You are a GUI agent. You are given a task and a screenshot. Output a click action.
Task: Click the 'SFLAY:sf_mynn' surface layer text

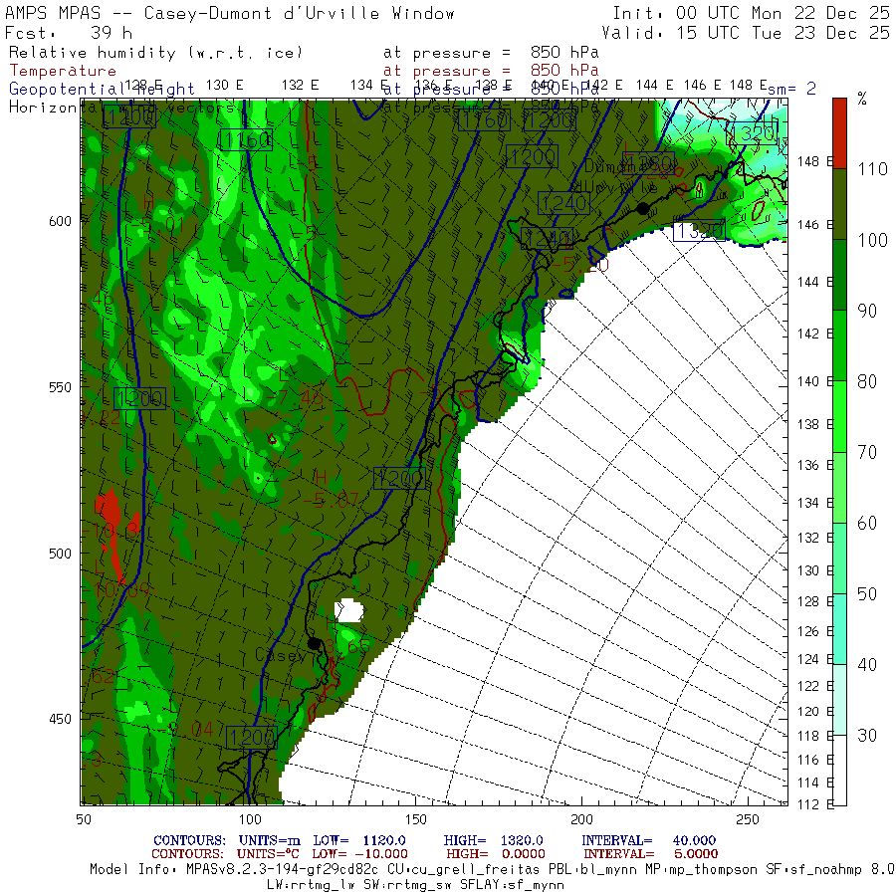512,885
